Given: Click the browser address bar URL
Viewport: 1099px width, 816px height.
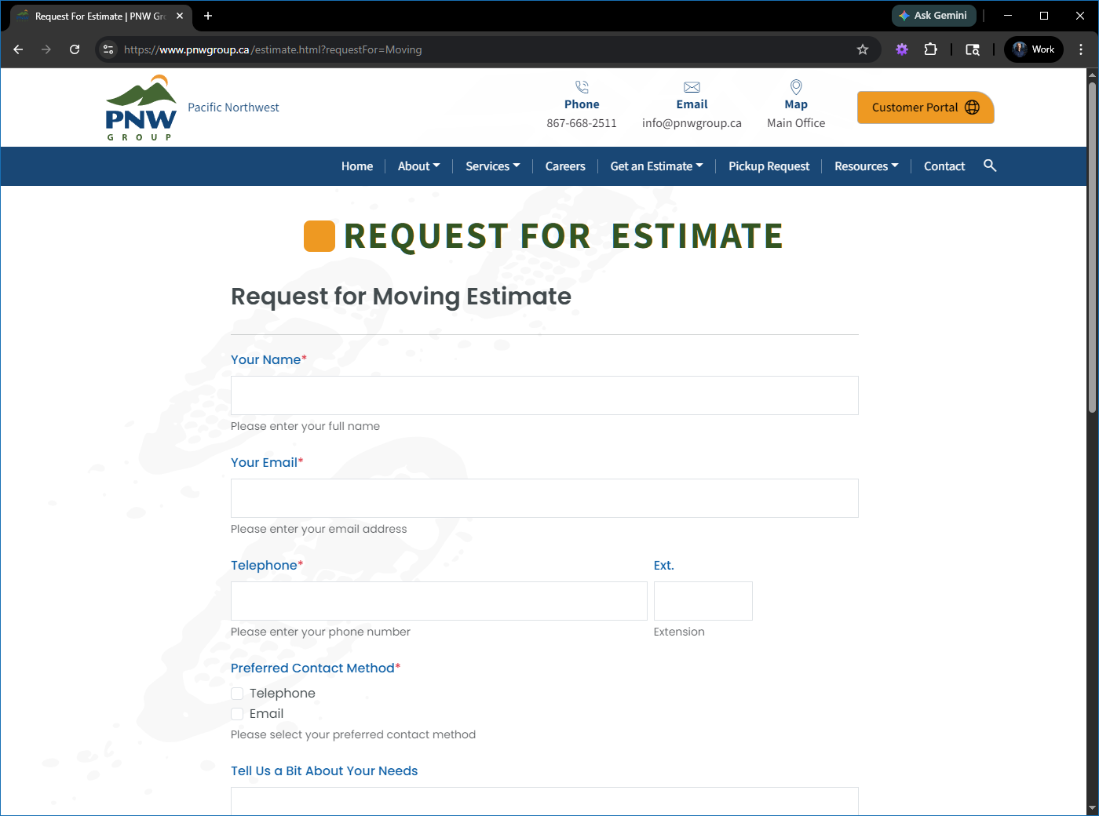Looking at the screenshot, I should pyautogui.click(x=273, y=49).
